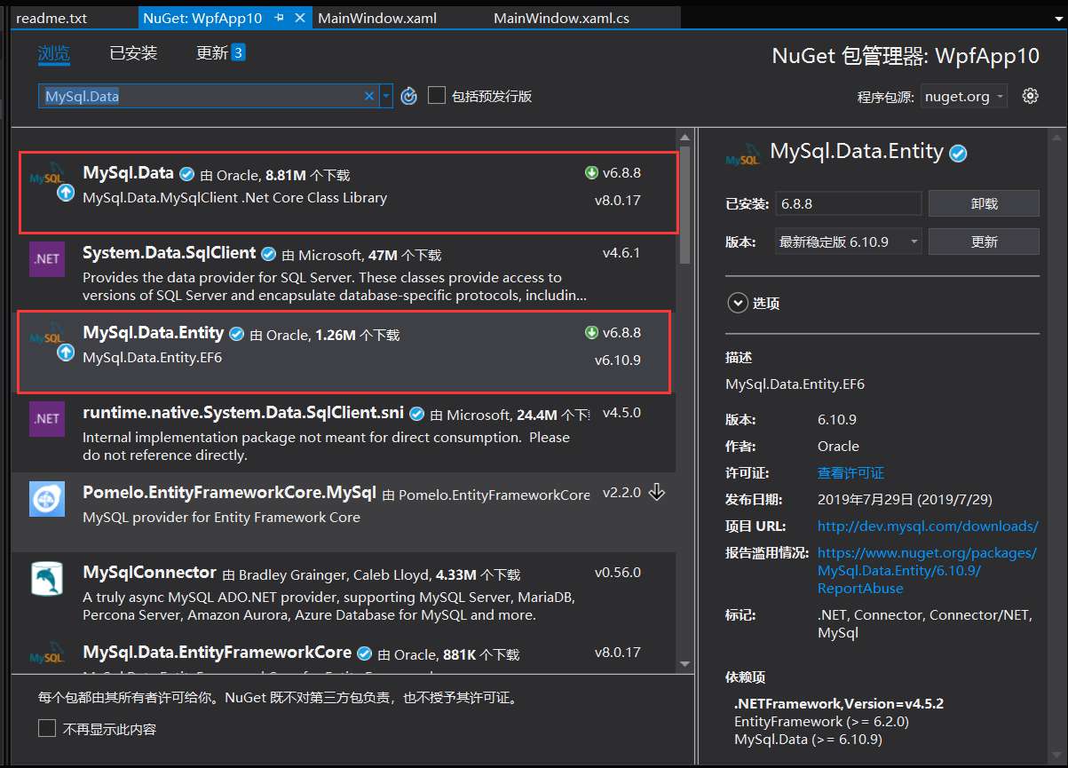Check the 不再显示此内容 checkbox
1068x768 pixels.
(x=47, y=728)
